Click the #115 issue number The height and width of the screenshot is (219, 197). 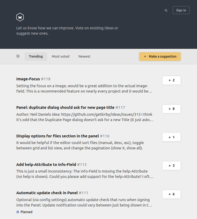82,164
